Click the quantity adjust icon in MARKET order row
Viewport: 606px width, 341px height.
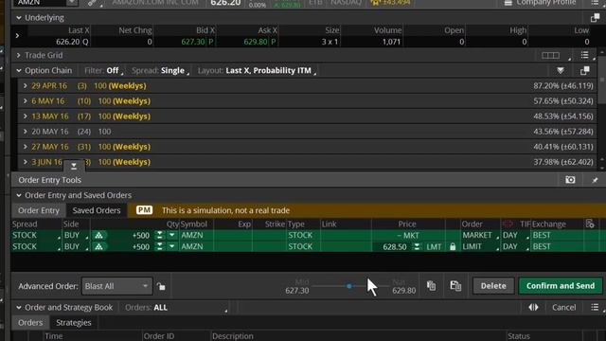pyautogui.click(x=160, y=235)
